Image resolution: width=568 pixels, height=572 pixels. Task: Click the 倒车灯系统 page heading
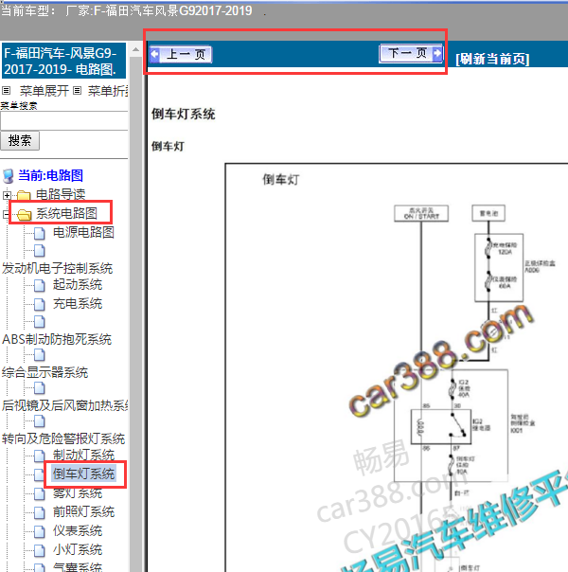point(184,115)
